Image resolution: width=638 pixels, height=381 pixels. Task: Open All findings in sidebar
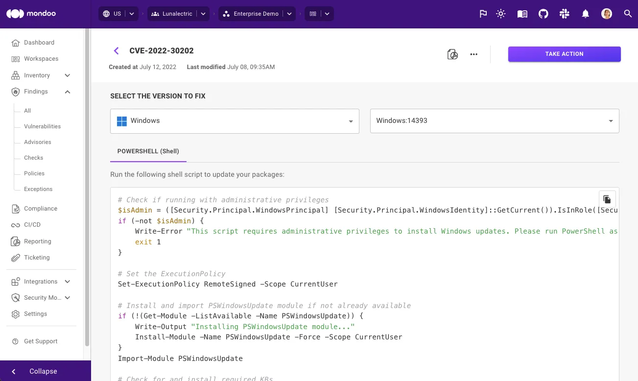(x=27, y=111)
